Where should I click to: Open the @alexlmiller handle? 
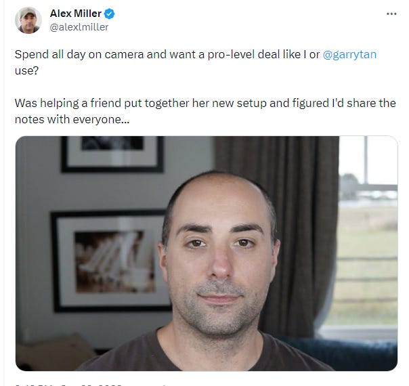pyautogui.click(x=79, y=27)
